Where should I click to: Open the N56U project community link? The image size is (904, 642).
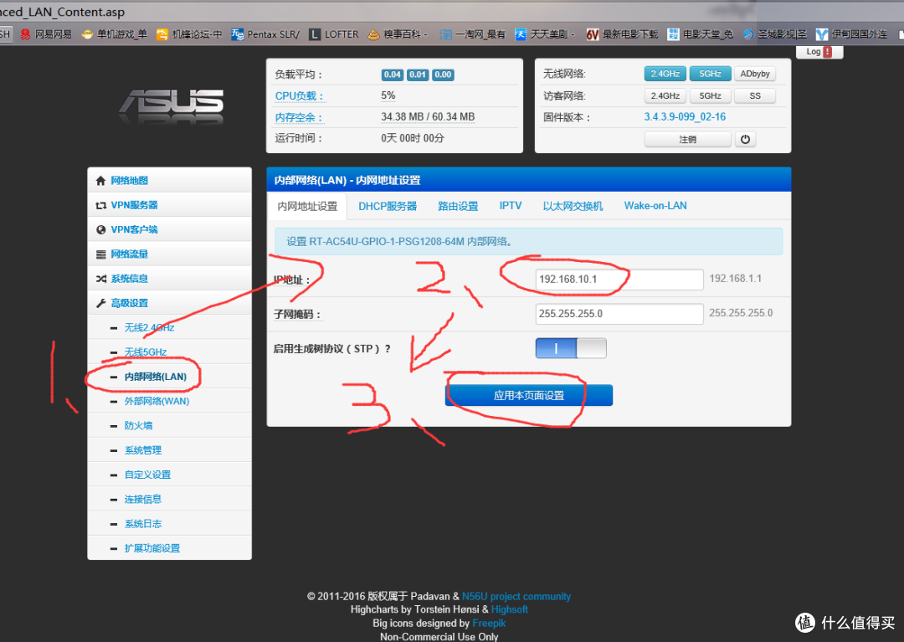click(x=516, y=597)
